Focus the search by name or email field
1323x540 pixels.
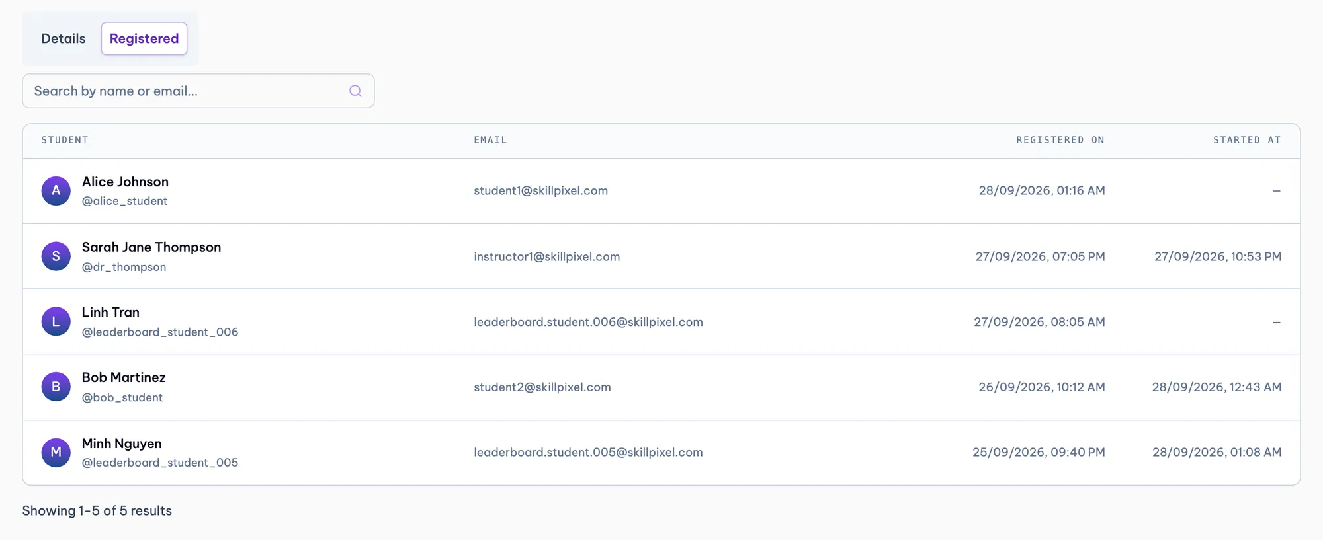[x=198, y=91]
